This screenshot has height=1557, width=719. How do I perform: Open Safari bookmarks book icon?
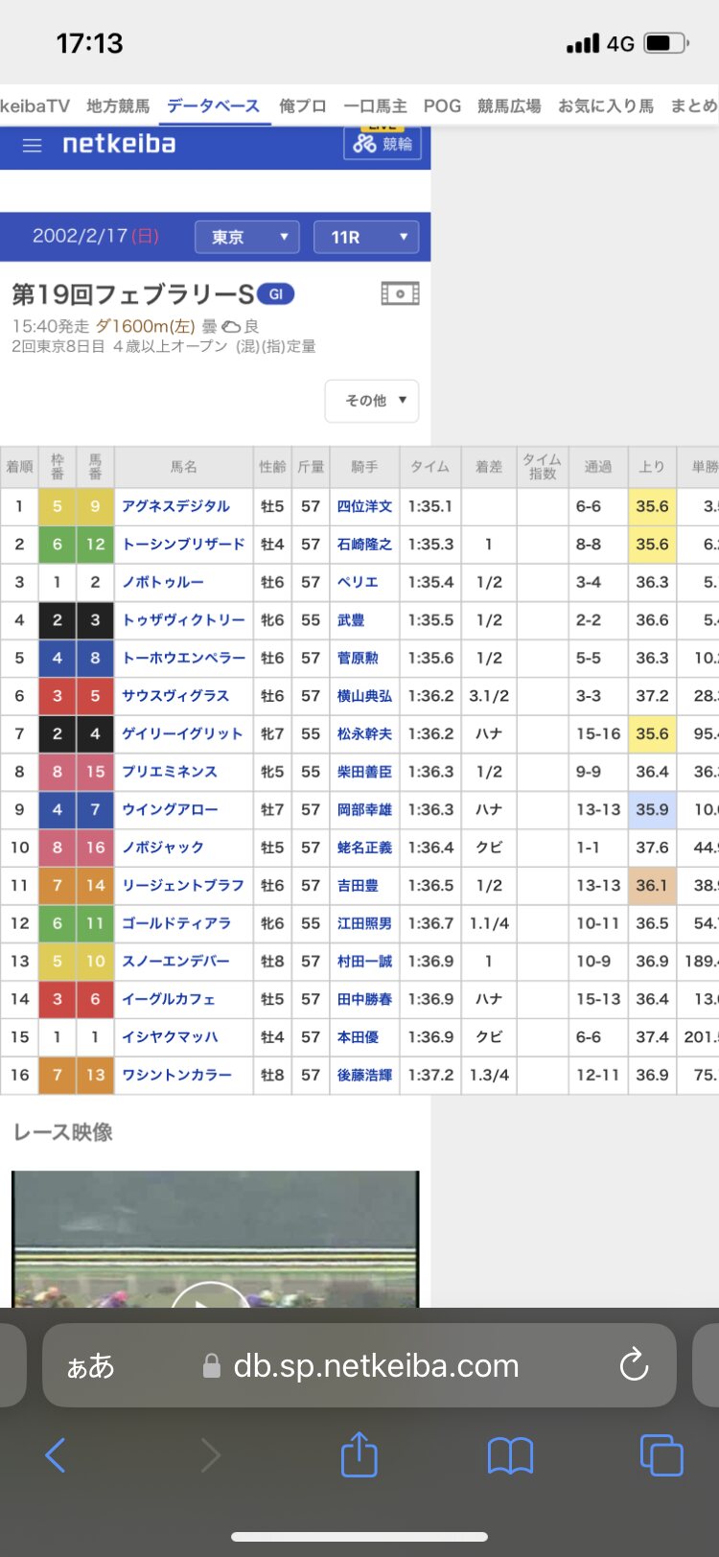(x=510, y=1455)
